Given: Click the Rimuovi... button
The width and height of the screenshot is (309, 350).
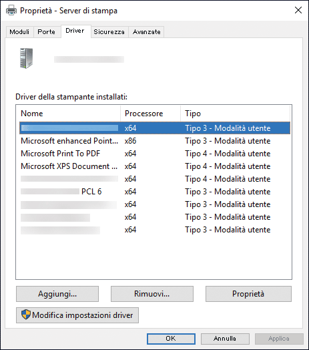Looking at the screenshot, I should tap(152, 294).
